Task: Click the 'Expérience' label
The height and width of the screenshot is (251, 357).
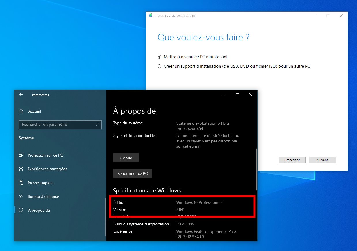Action: click(x=123, y=231)
